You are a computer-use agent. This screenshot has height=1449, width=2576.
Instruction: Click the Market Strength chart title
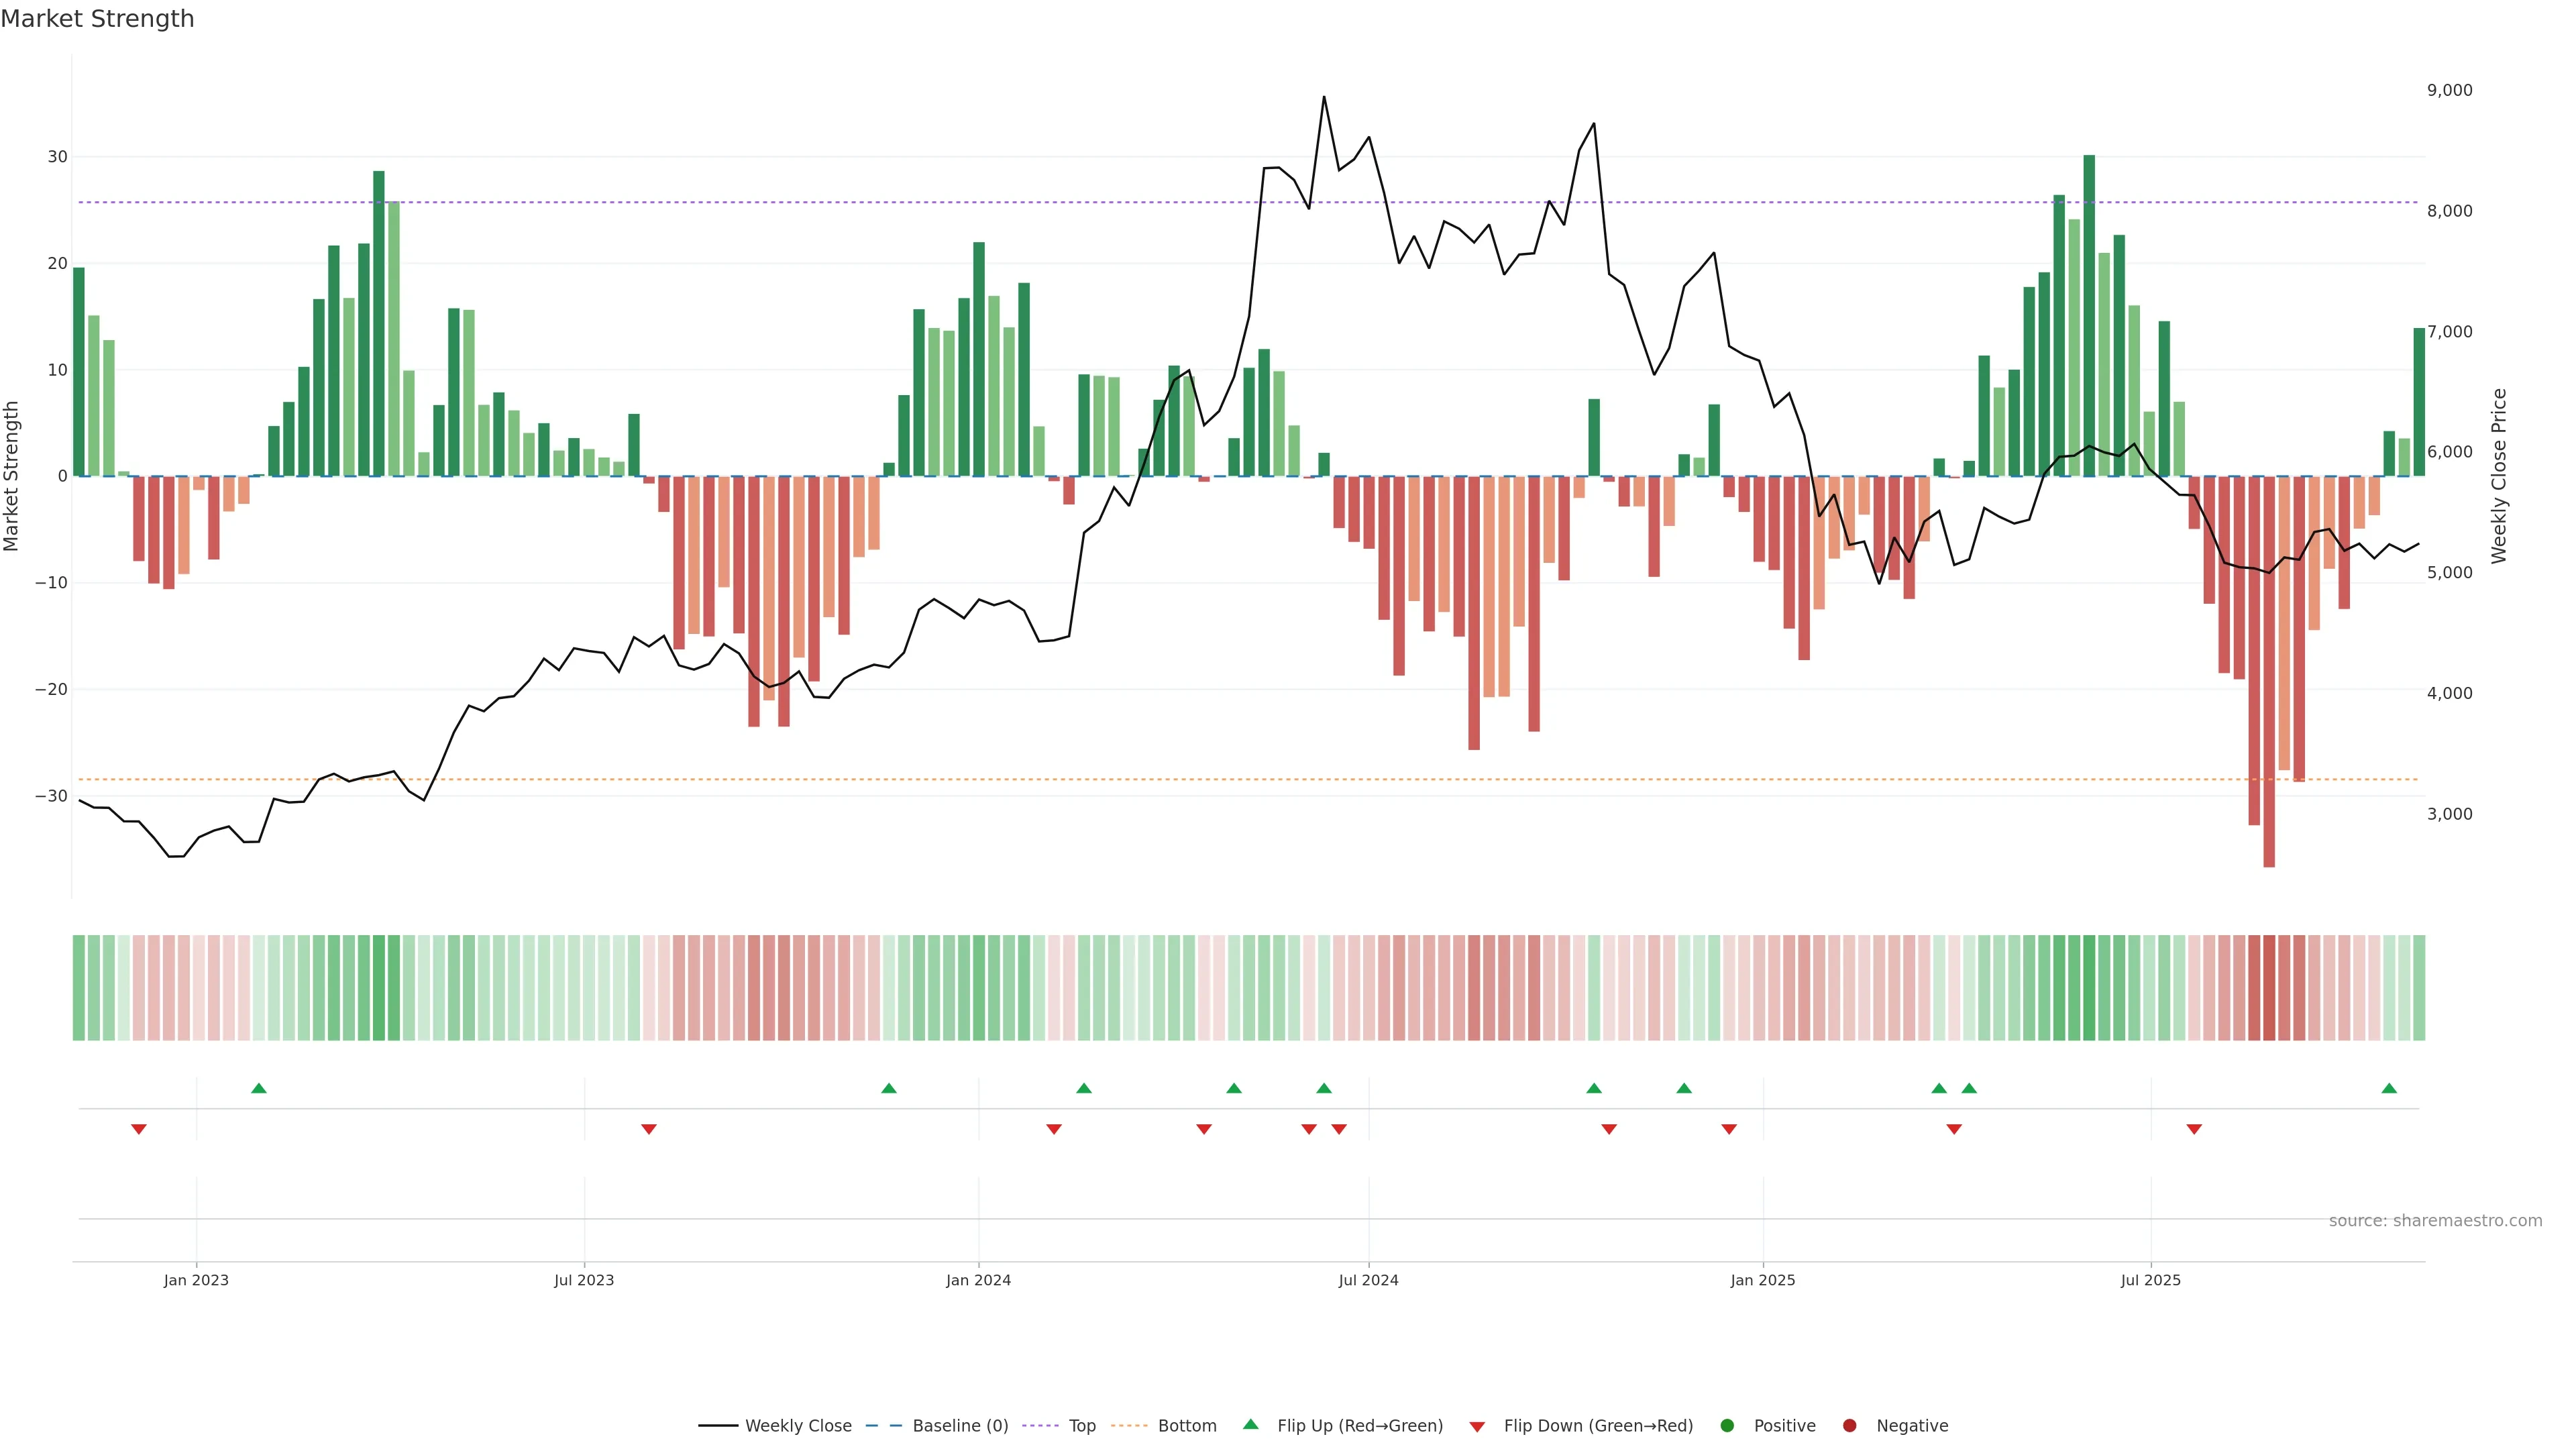tap(97, 19)
